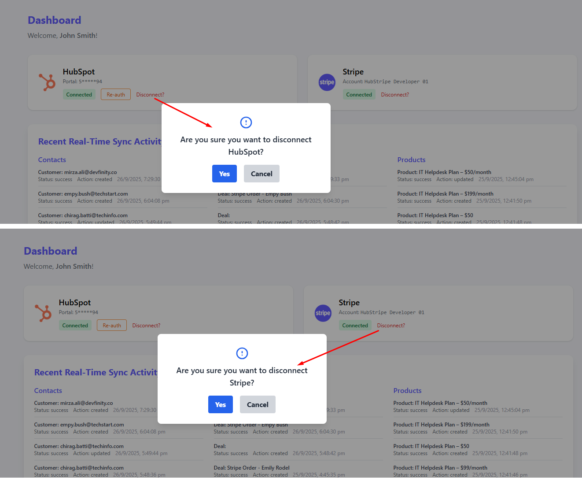Click Stripe card's Disconnect? link behind Stripe dialog
The height and width of the screenshot is (478, 582).
tap(391, 326)
